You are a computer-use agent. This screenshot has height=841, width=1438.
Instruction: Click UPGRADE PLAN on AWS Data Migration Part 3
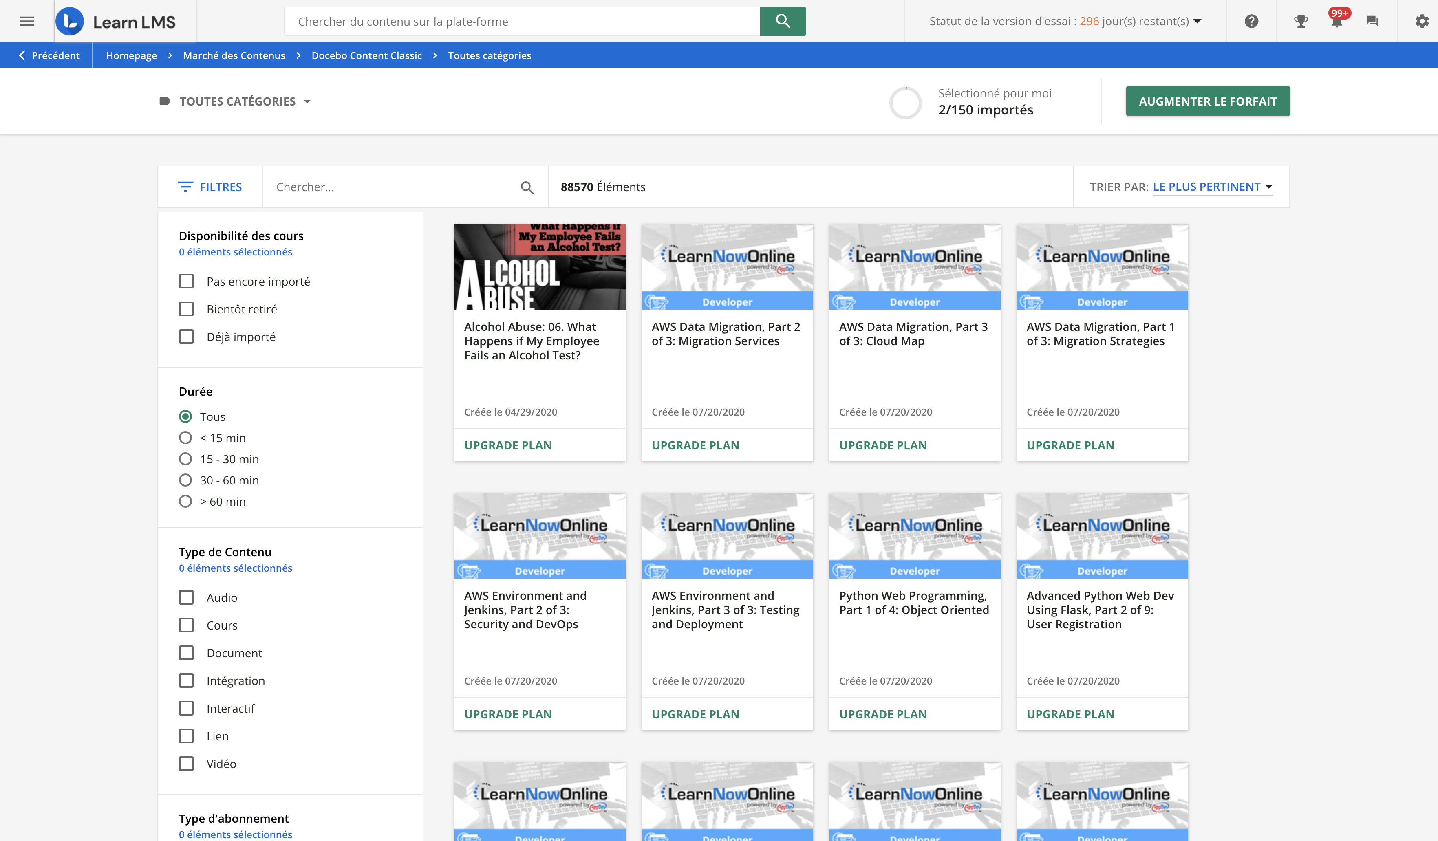(883, 445)
